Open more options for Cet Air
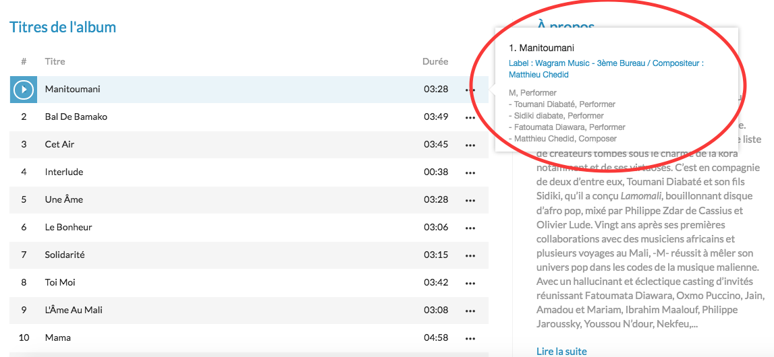Image resolution: width=774 pixels, height=357 pixels. pos(470,145)
